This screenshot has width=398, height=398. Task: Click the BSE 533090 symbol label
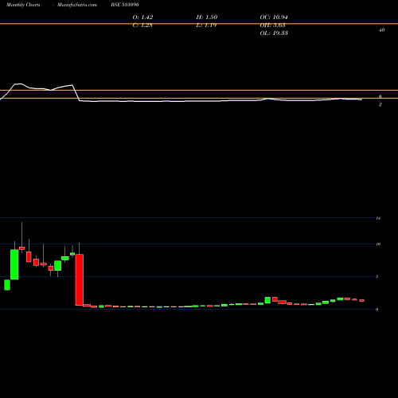125,5
